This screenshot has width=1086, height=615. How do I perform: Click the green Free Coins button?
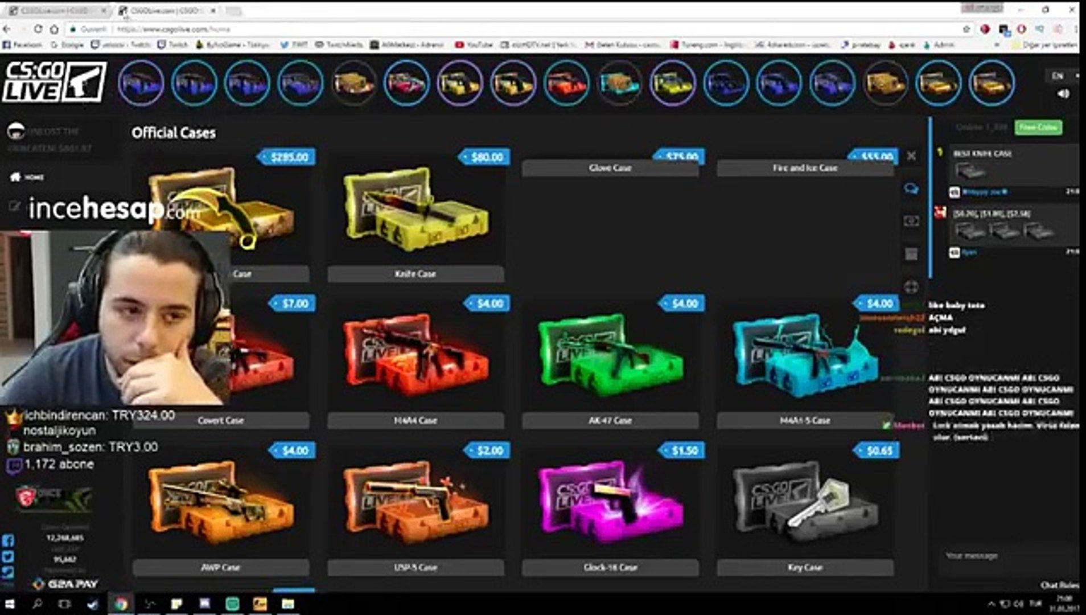coord(1038,128)
